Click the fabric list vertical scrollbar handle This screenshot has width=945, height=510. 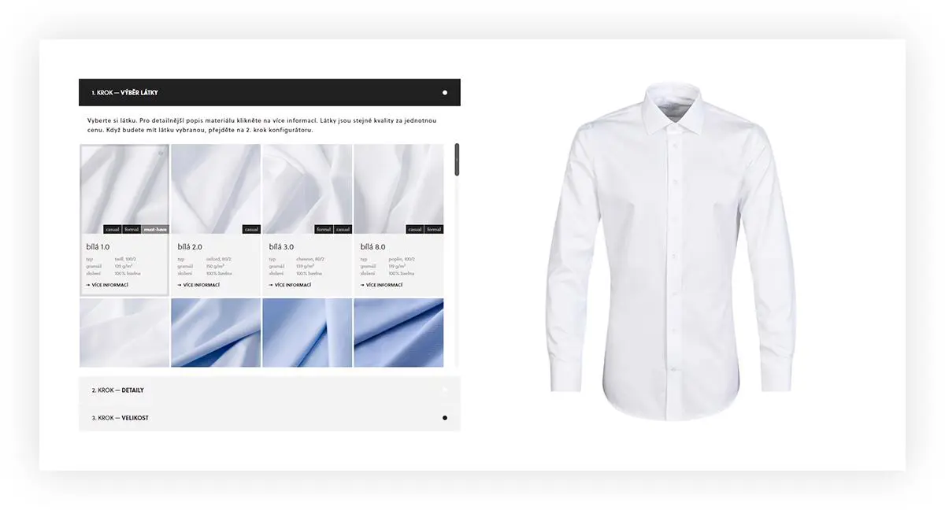(457, 159)
